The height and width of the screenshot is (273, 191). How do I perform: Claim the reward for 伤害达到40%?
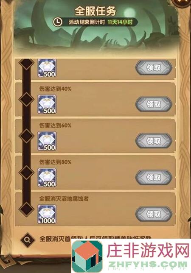[154, 104]
